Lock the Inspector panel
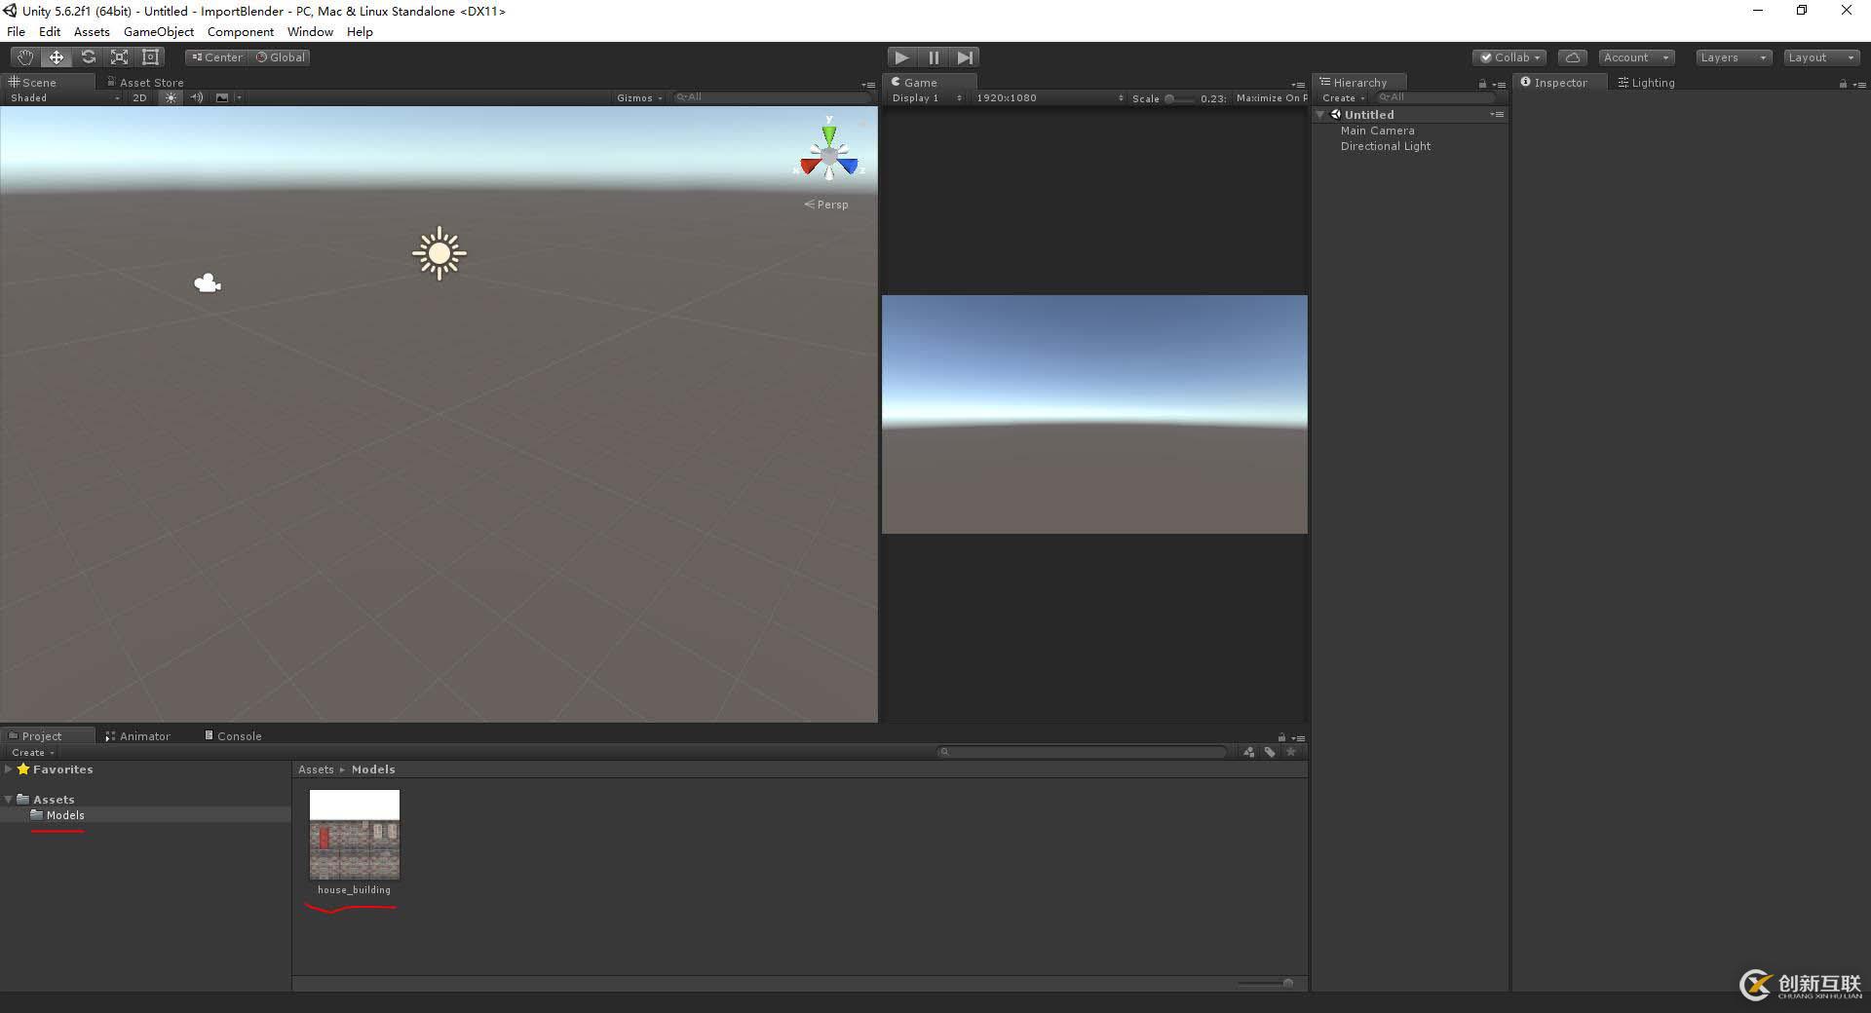 click(x=1843, y=84)
